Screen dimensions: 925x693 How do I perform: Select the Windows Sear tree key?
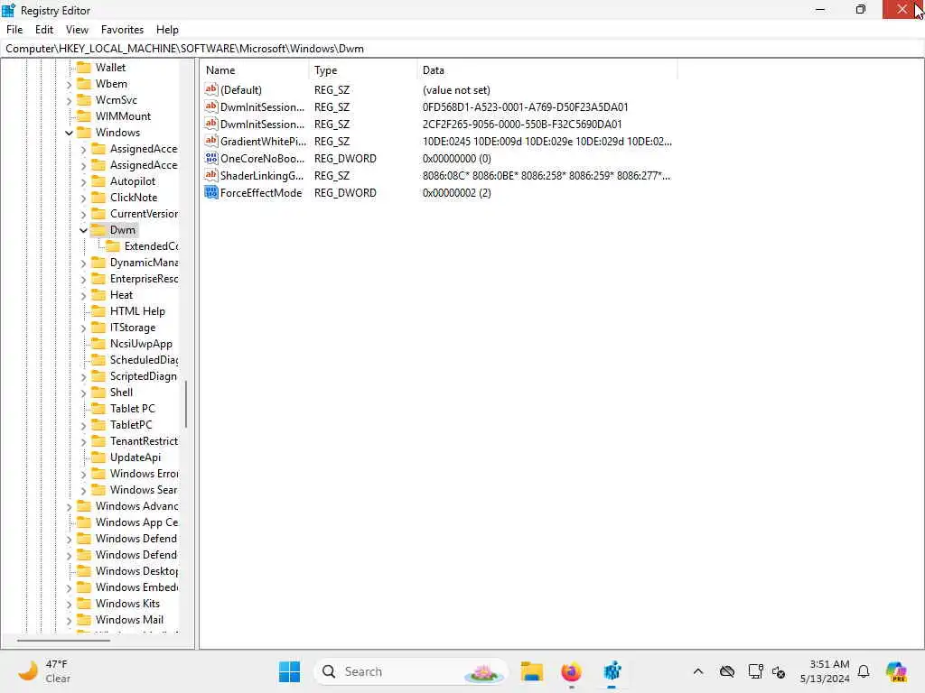(x=144, y=490)
